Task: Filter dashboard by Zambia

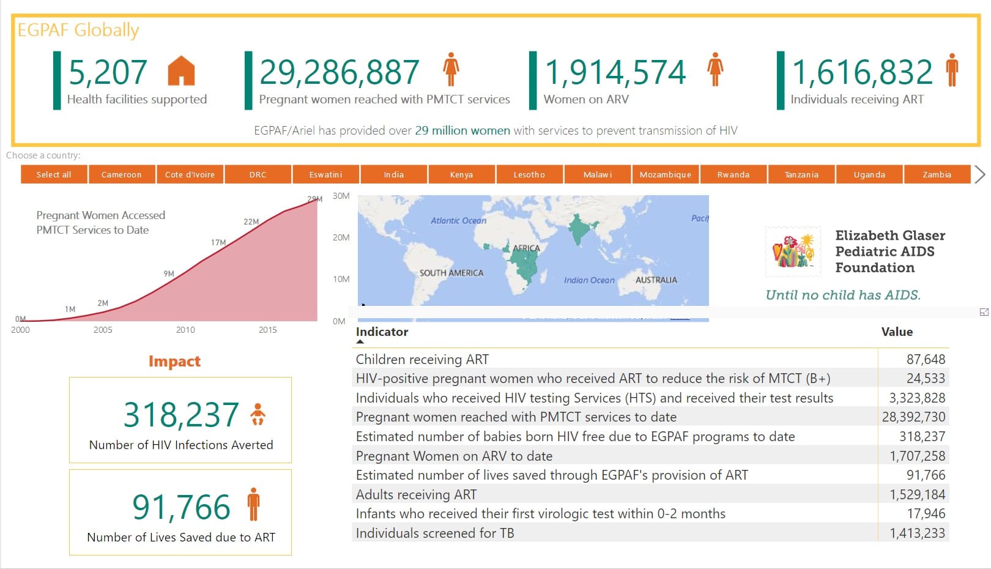Action: coord(937,174)
